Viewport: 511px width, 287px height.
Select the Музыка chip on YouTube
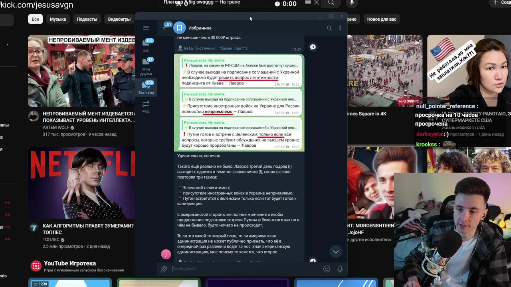coord(58,19)
